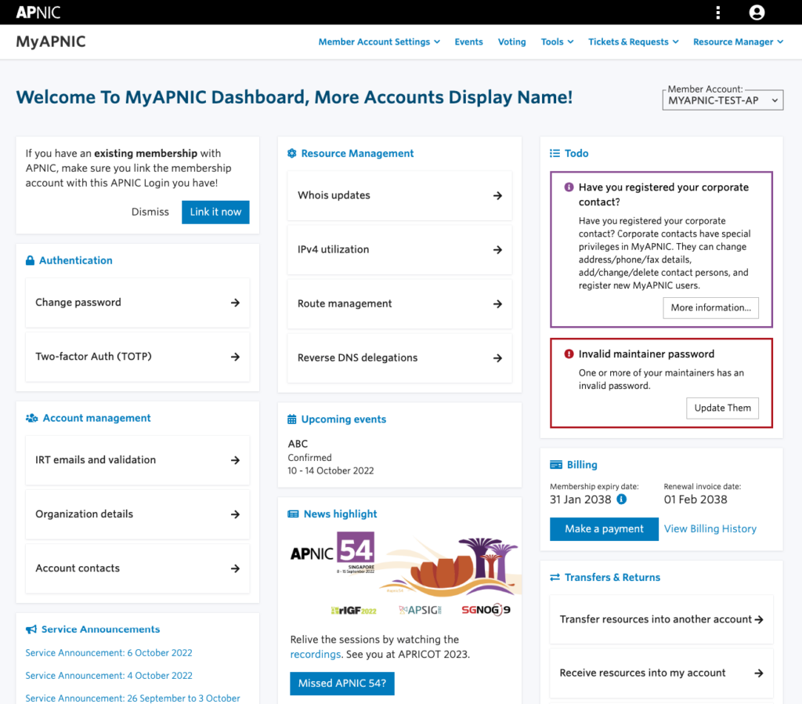
Task: Click the Make a payment button
Action: point(604,529)
